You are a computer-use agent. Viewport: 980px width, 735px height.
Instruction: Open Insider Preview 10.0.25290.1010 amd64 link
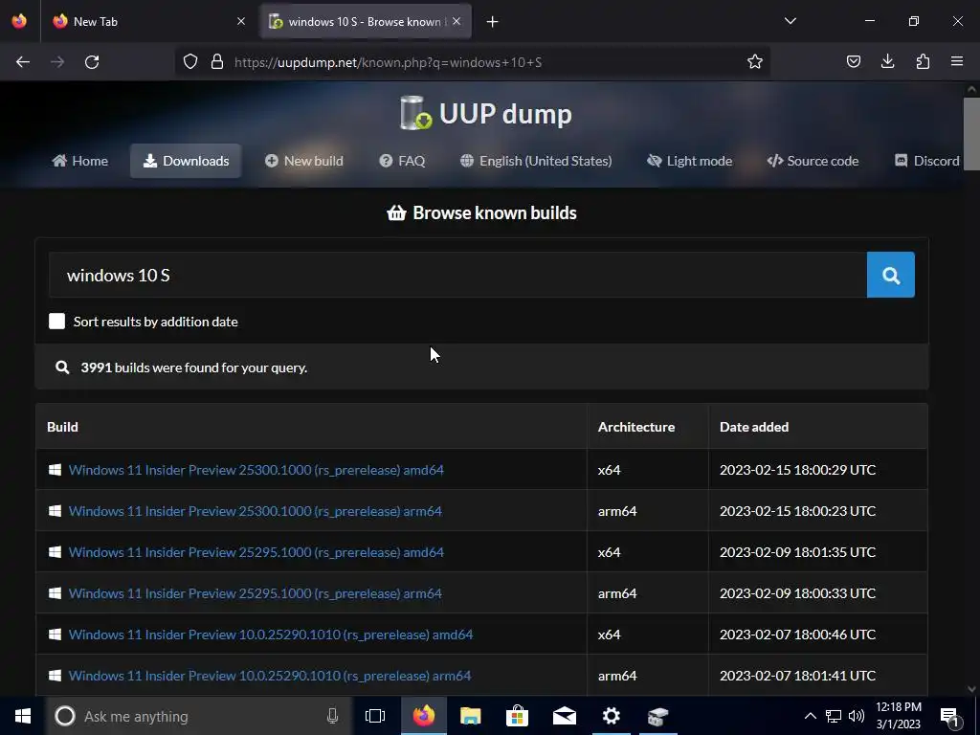[x=271, y=635]
